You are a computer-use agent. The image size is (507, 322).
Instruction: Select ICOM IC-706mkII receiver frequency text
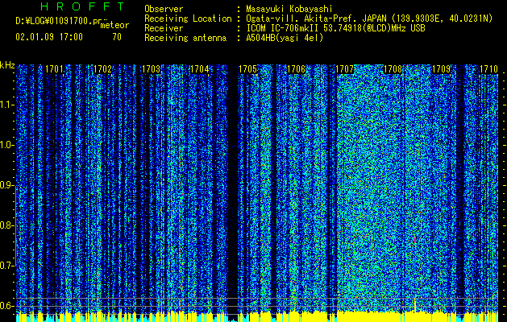click(335, 28)
